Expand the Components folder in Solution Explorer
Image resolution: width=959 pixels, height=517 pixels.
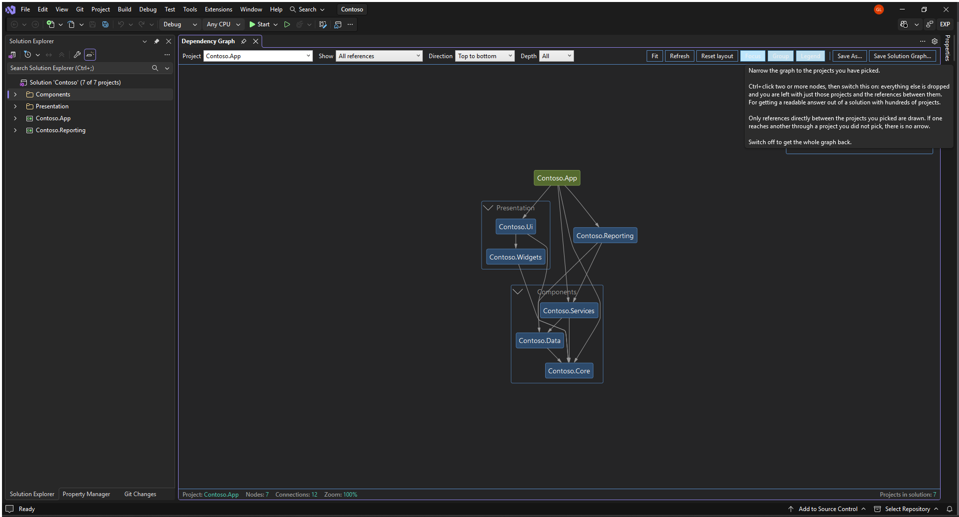pyautogui.click(x=15, y=94)
